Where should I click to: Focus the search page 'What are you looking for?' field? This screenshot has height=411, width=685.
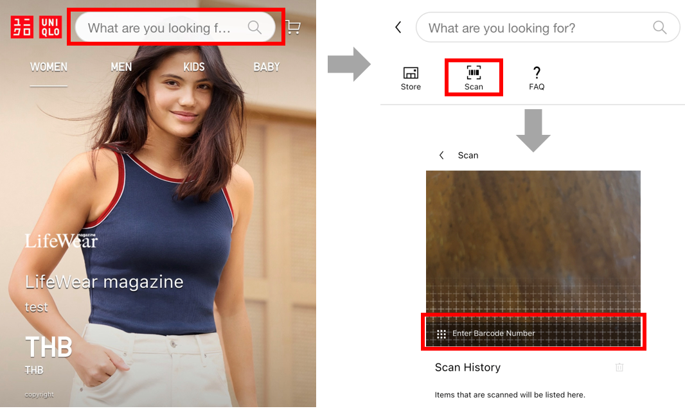(x=548, y=28)
